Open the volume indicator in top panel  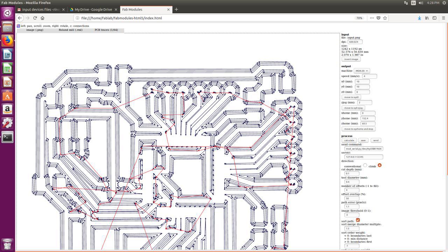[421, 3]
